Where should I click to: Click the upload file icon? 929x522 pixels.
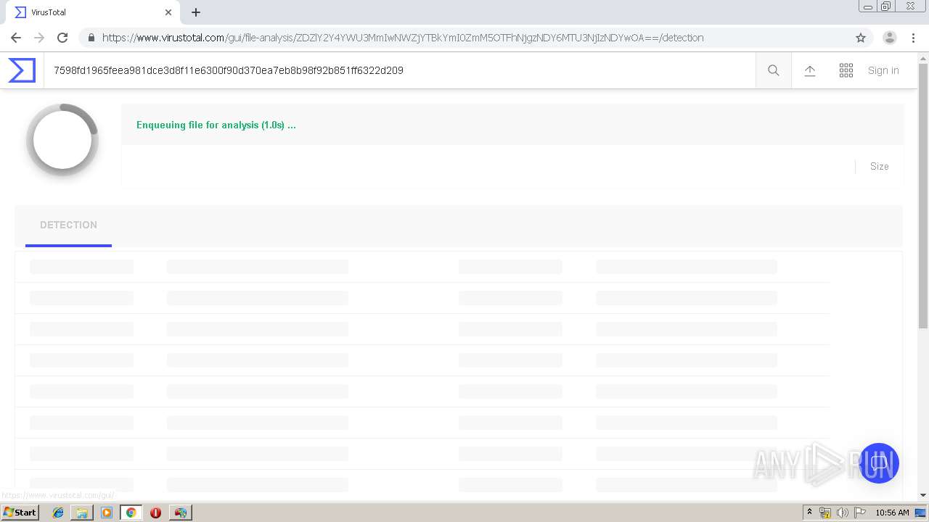tap(810, 70)
